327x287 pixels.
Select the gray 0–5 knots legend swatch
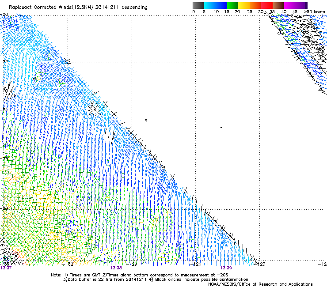point(198,5)
